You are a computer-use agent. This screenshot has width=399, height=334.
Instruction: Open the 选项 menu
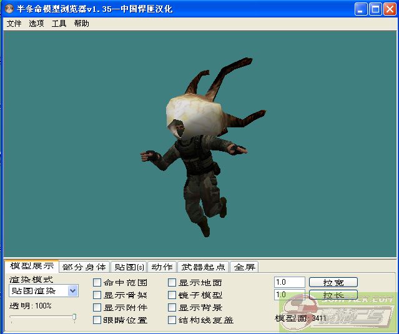click(36, 24)
